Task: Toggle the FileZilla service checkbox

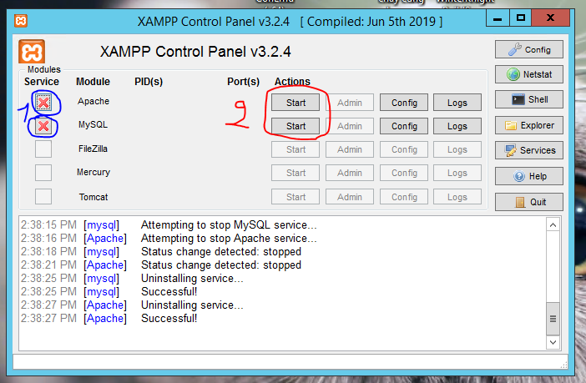Action: [x=43, y=149]
